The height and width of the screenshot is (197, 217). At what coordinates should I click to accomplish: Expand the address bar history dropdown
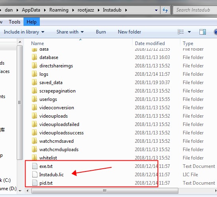(x=156, y=10)
